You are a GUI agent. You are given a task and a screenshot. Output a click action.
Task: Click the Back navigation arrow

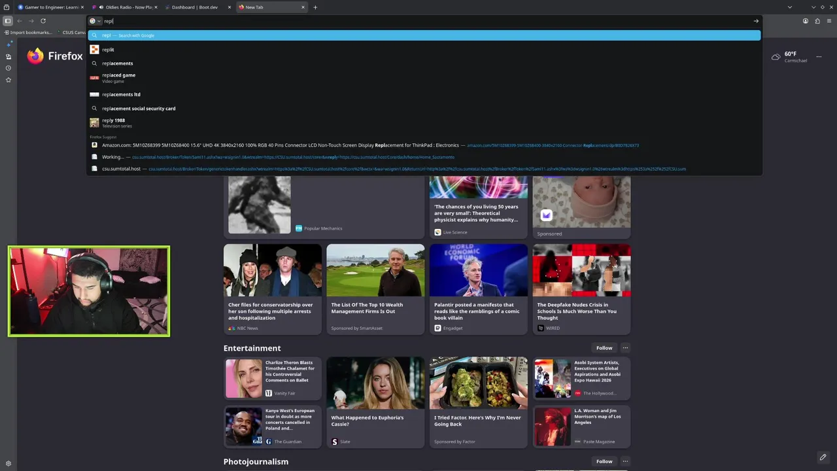(x=20, y=21)
